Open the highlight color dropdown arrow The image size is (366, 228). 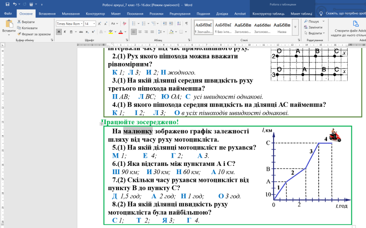click(115, 32)
